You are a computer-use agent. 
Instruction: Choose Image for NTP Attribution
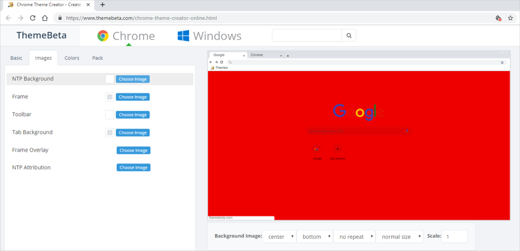(x=133, y=167)
